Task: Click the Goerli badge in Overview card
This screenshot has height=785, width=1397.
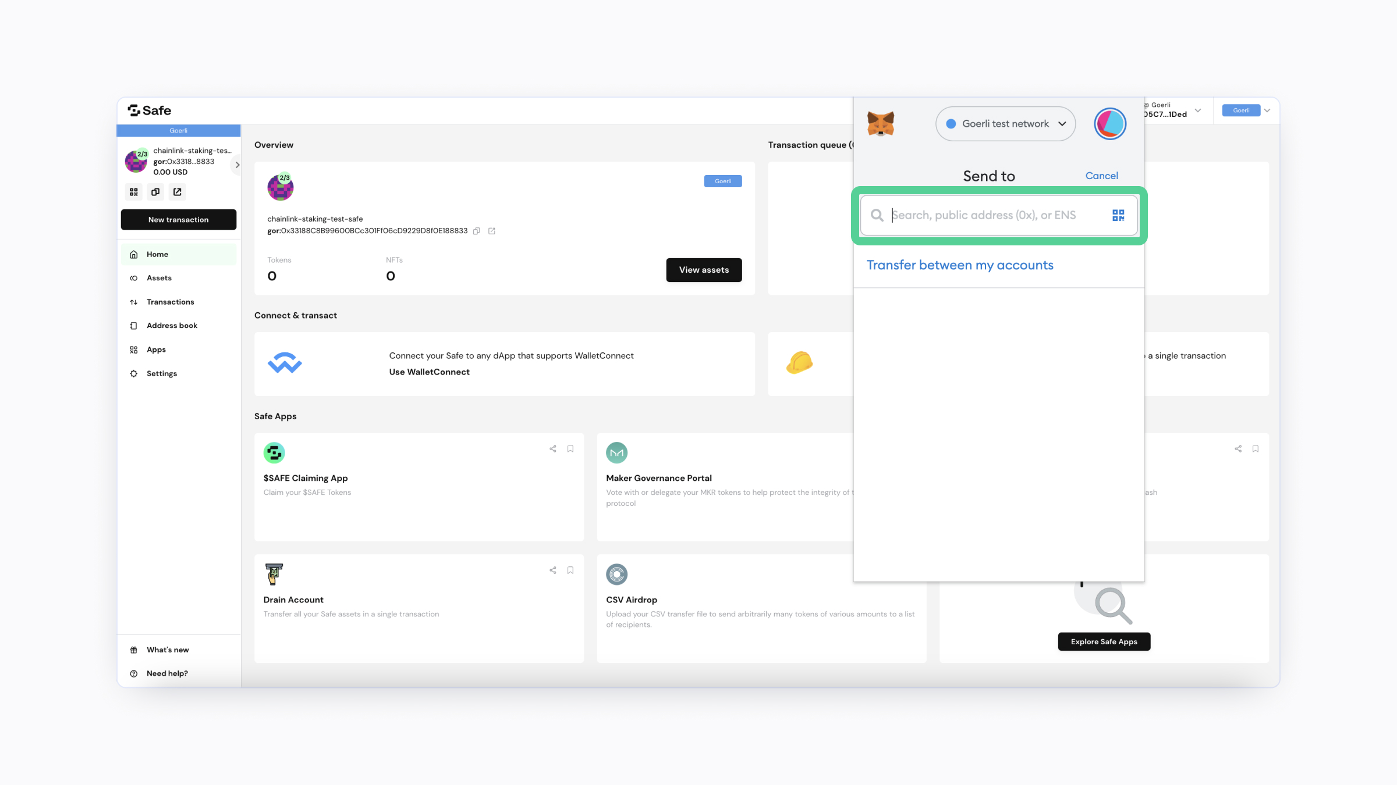Action: point(723,181)
